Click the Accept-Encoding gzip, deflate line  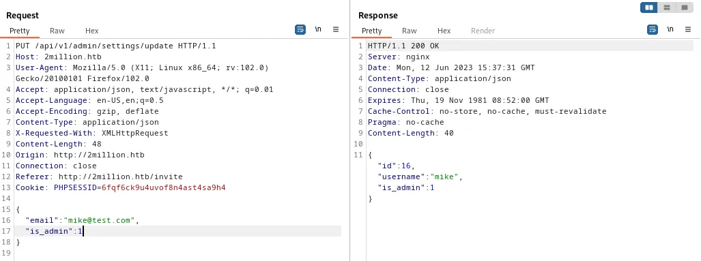tap(87, 111)
